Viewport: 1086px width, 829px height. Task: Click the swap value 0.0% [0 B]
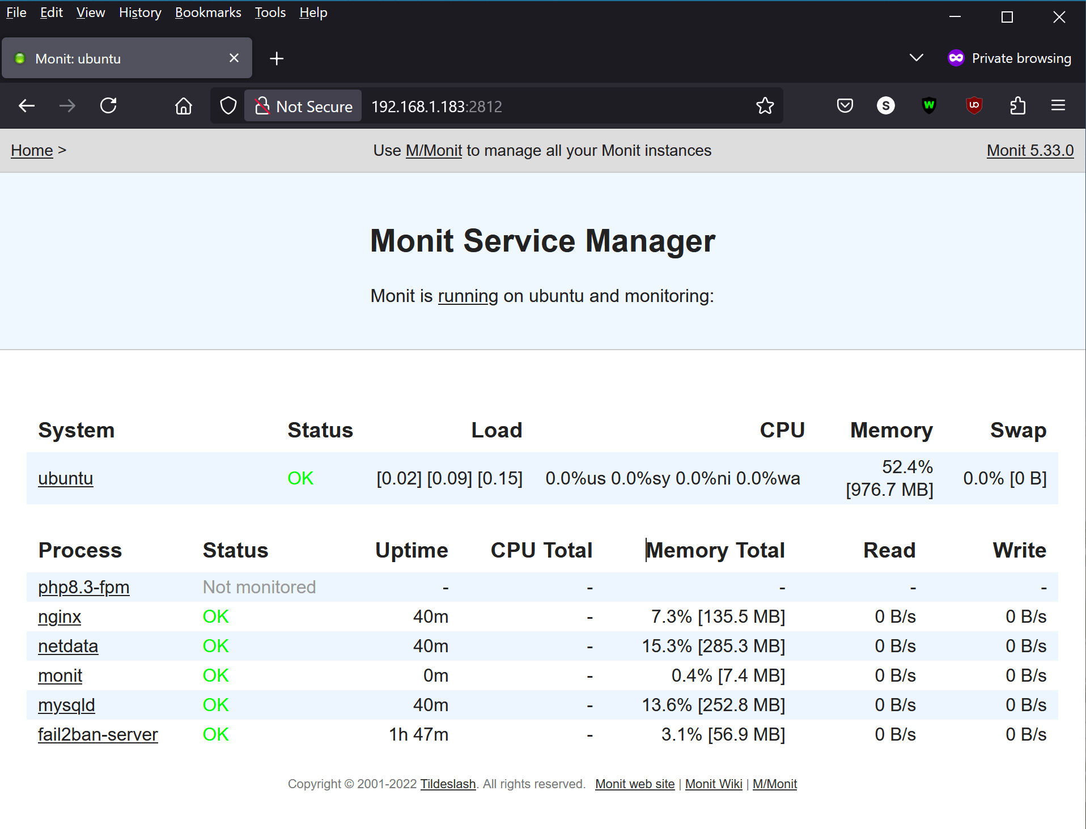pos(1005,478)
